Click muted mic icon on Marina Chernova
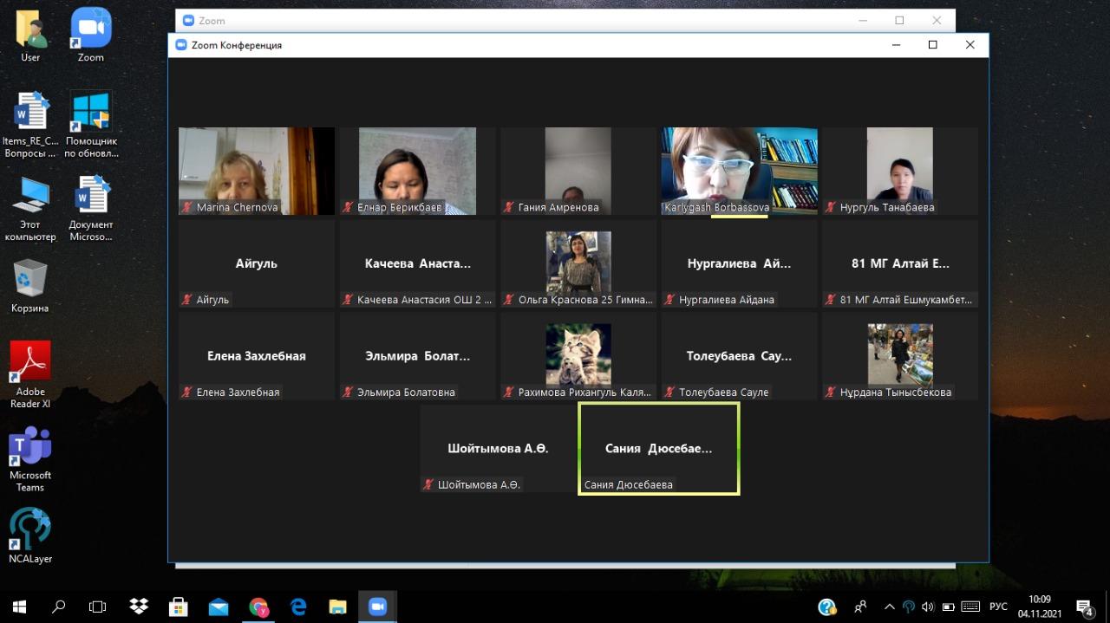This screenshot has width=1110, height=623. (x=186, y=208)
